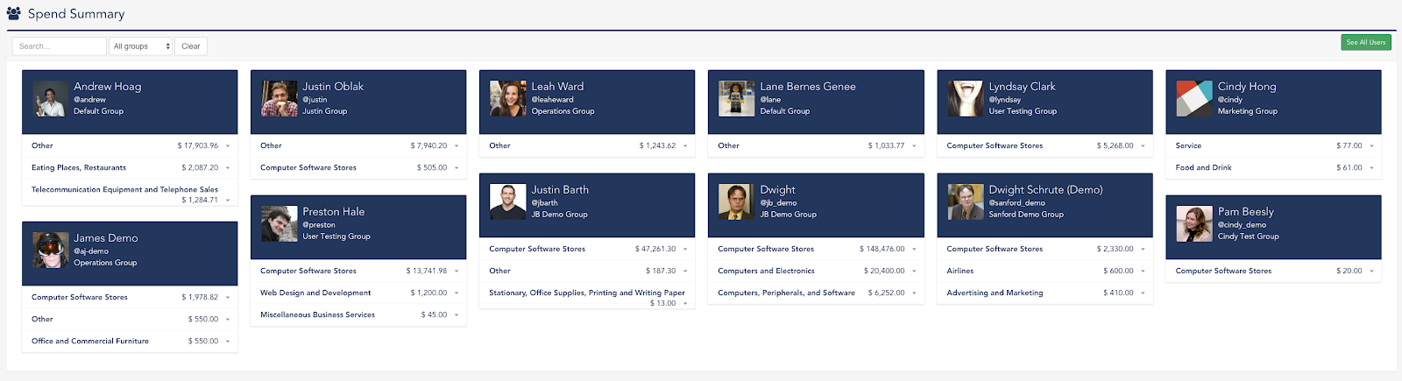Image resolution: width=1402 pixels, height=381 pixels.
Task: Expand James Demo's Other $550.00 arrow
Action: tap(228, 320)
